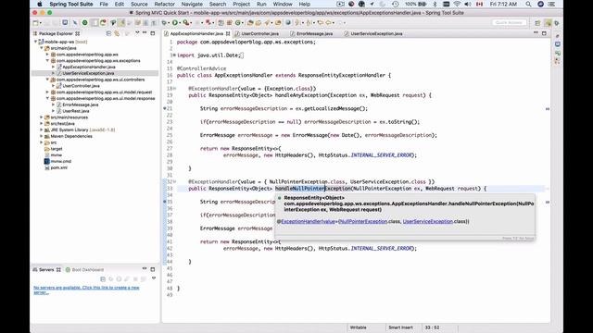Open the Navigate menu
This screenshot has height=333, width=593.
point(192,4)
